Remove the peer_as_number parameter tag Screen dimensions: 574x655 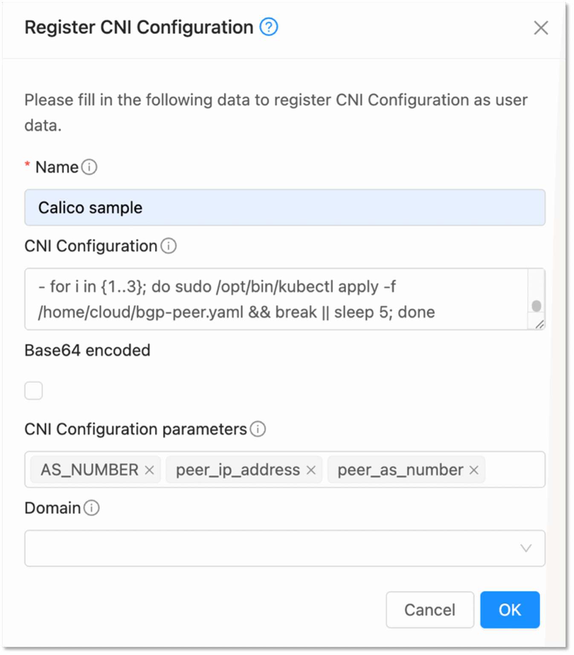pyautogui.click(x=474, y=470)
